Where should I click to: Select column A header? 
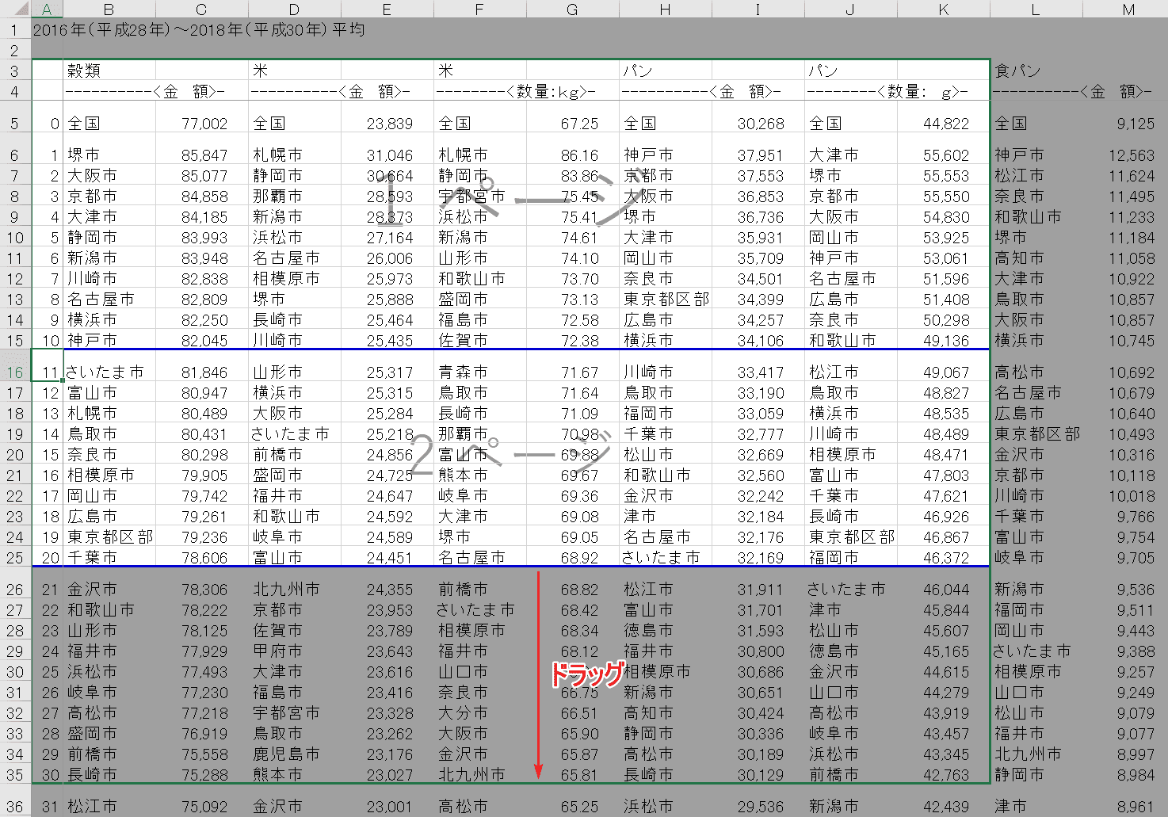click(x=47, y=10)
